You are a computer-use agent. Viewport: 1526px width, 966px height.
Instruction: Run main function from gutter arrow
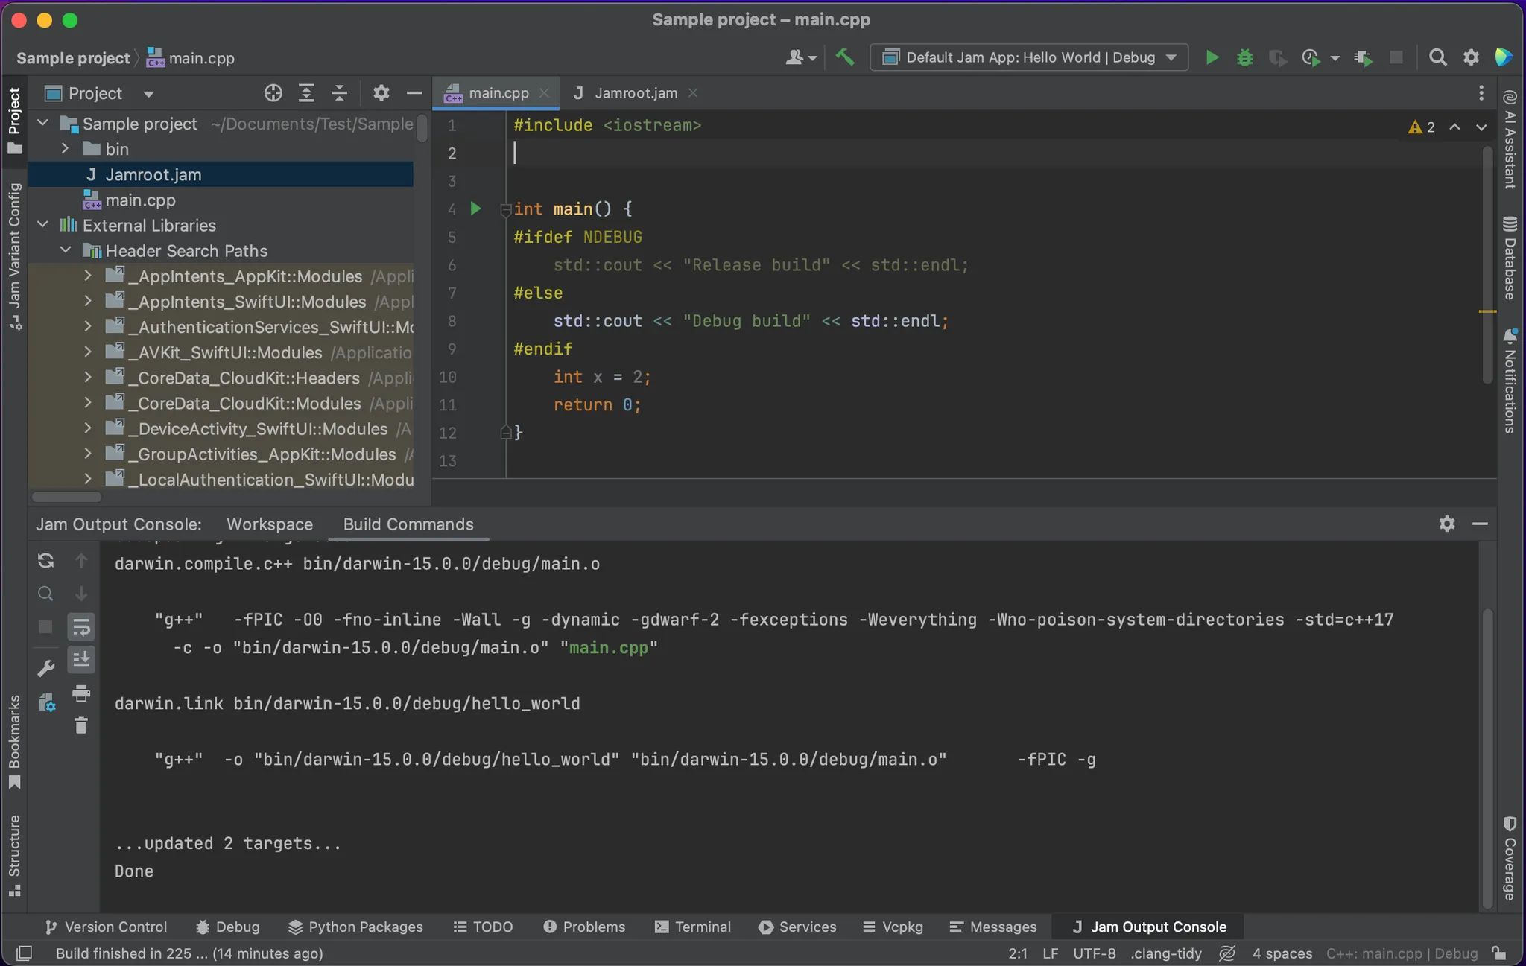(x=475, y=209)
